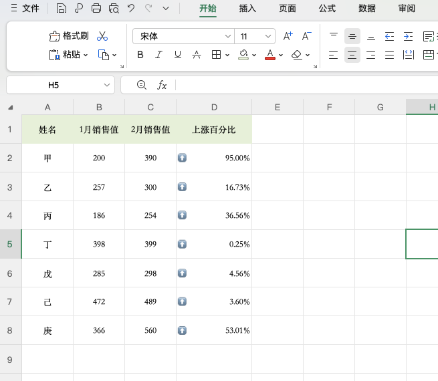Click the Format Painter (格式刷) button
Viewport: 438px width, 381px height.
[69, 36]
